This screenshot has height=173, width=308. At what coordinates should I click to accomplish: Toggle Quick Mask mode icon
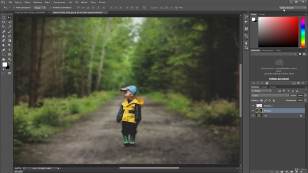click(x=3, y=73)
